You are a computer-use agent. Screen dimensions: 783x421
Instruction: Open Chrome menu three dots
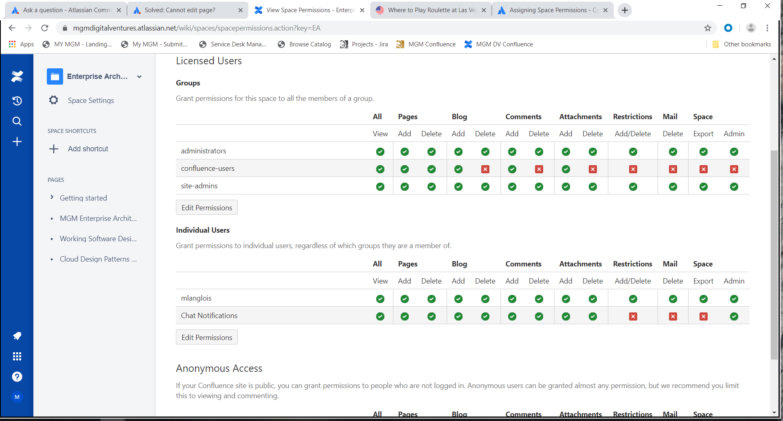pos(767,28)
